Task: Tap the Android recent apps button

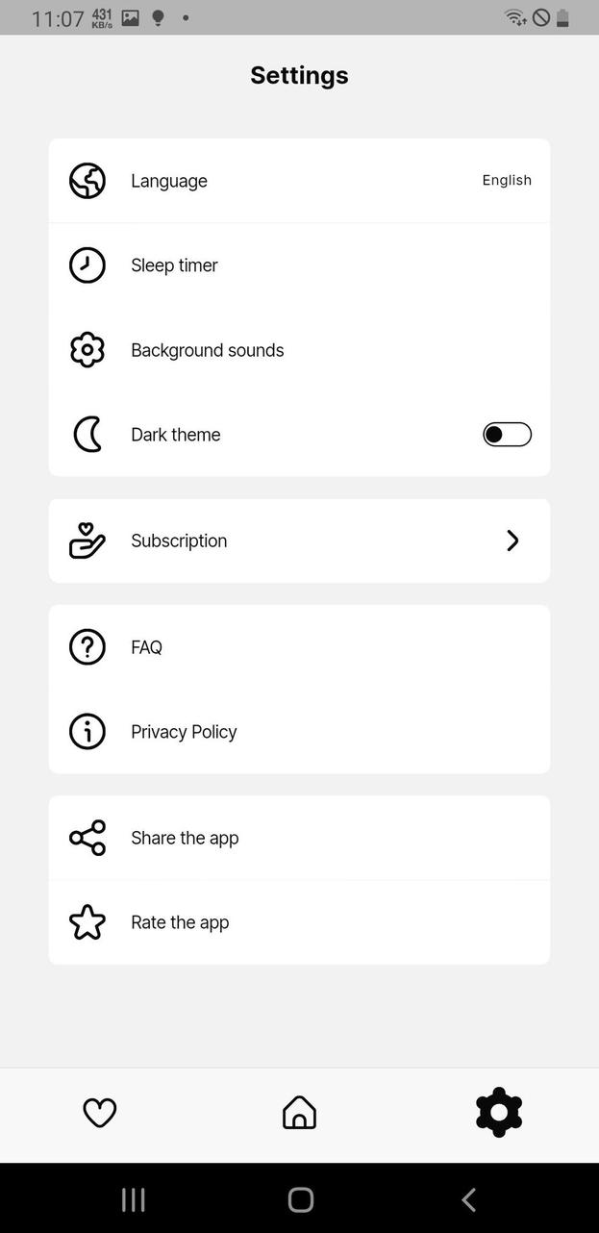Action: coord(133,1199)
